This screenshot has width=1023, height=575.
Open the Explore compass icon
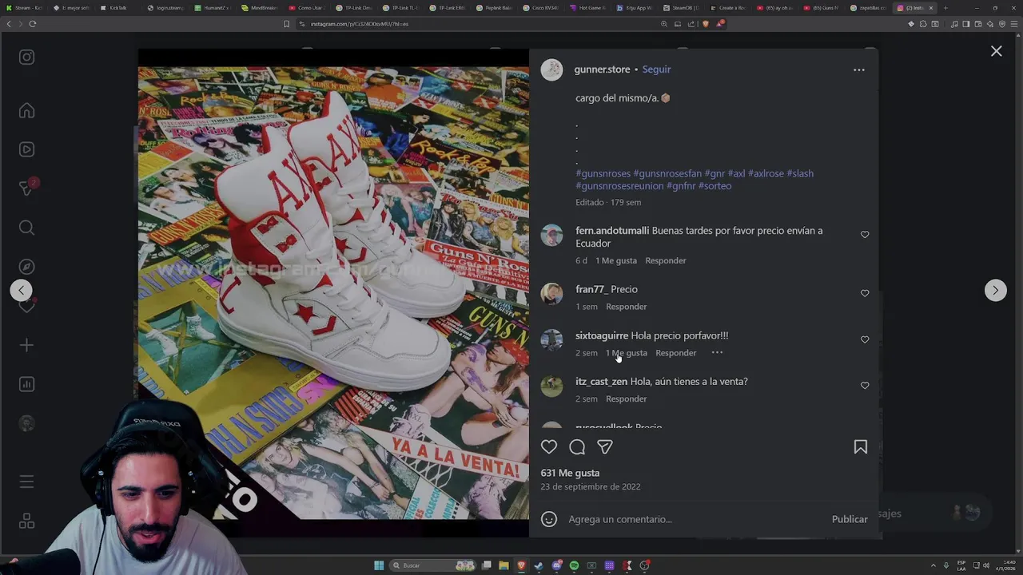[26, 267]
